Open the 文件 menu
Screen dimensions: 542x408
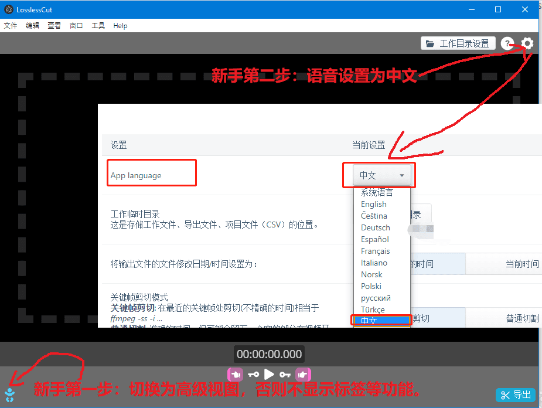click(11, 26)
